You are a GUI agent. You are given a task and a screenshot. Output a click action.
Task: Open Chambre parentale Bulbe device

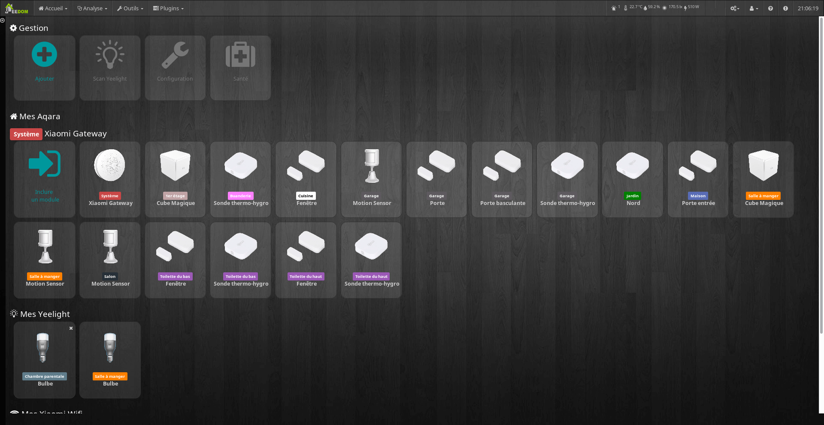45,360
